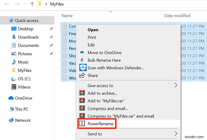
Task: Select Bulk Rename Here
Action: (104, 60)
